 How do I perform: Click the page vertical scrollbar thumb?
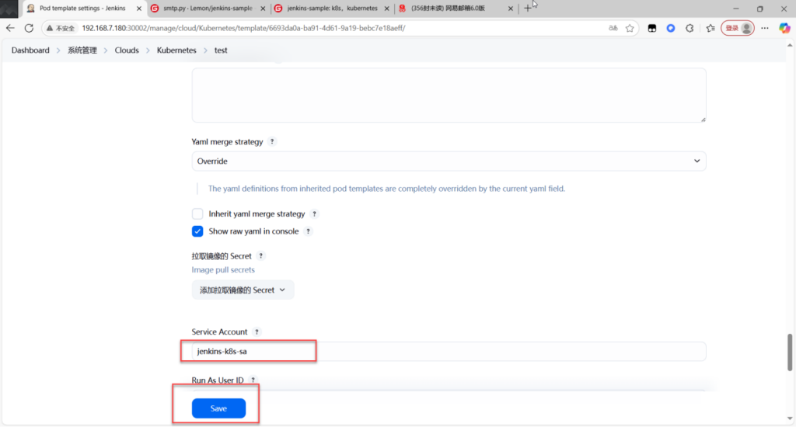[791, 352]
